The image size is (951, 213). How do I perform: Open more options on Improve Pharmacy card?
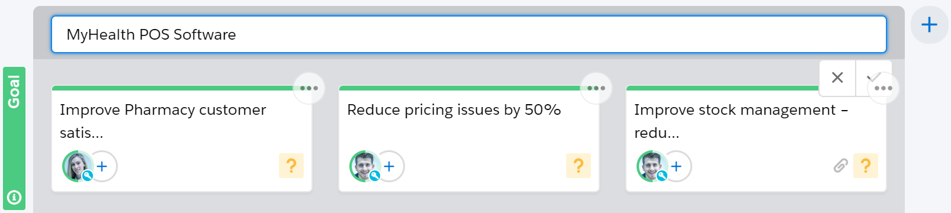[309, 88]
